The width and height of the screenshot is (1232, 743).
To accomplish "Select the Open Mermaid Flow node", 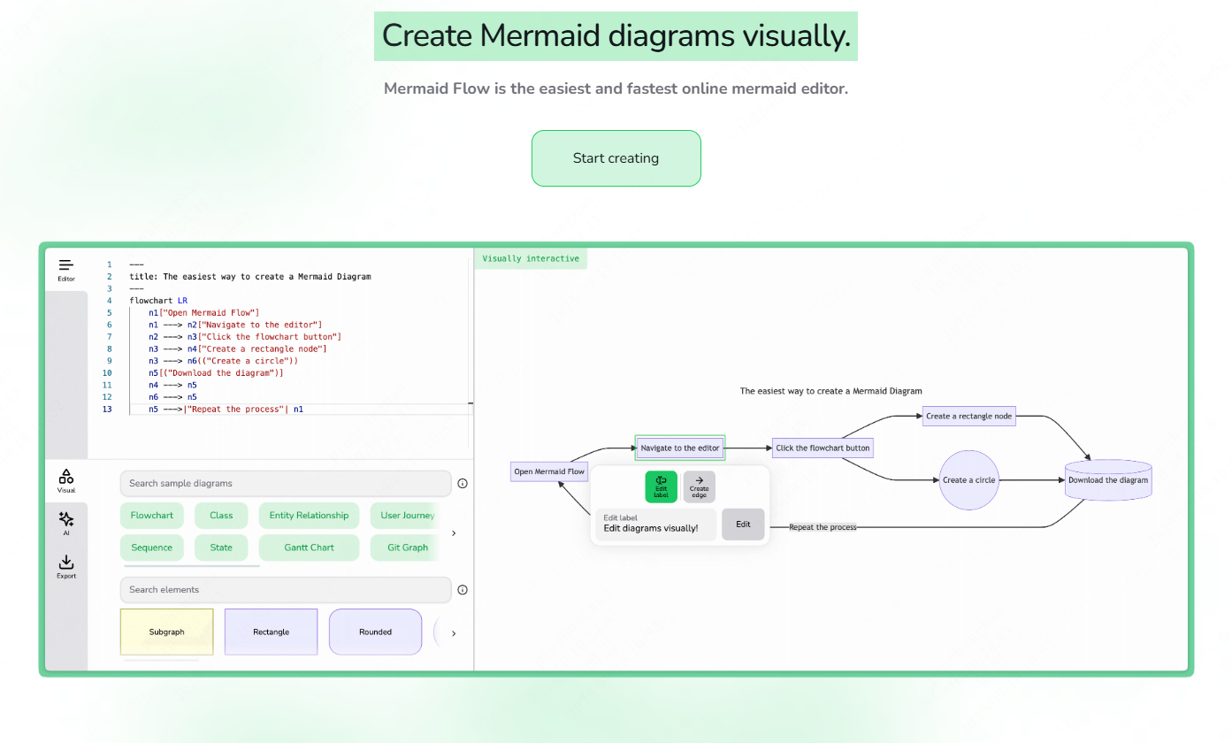I will [549, 471].
